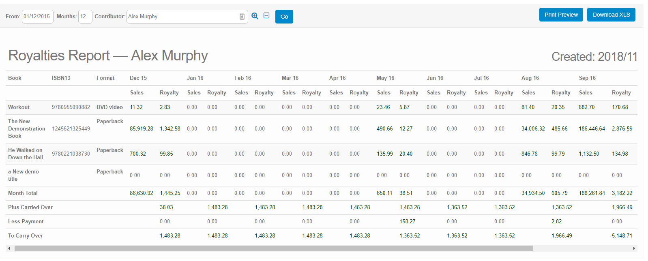Screen dimensions: 648x261
Task: Click the 682.70 Workout September sales
Action: point(587,107)
